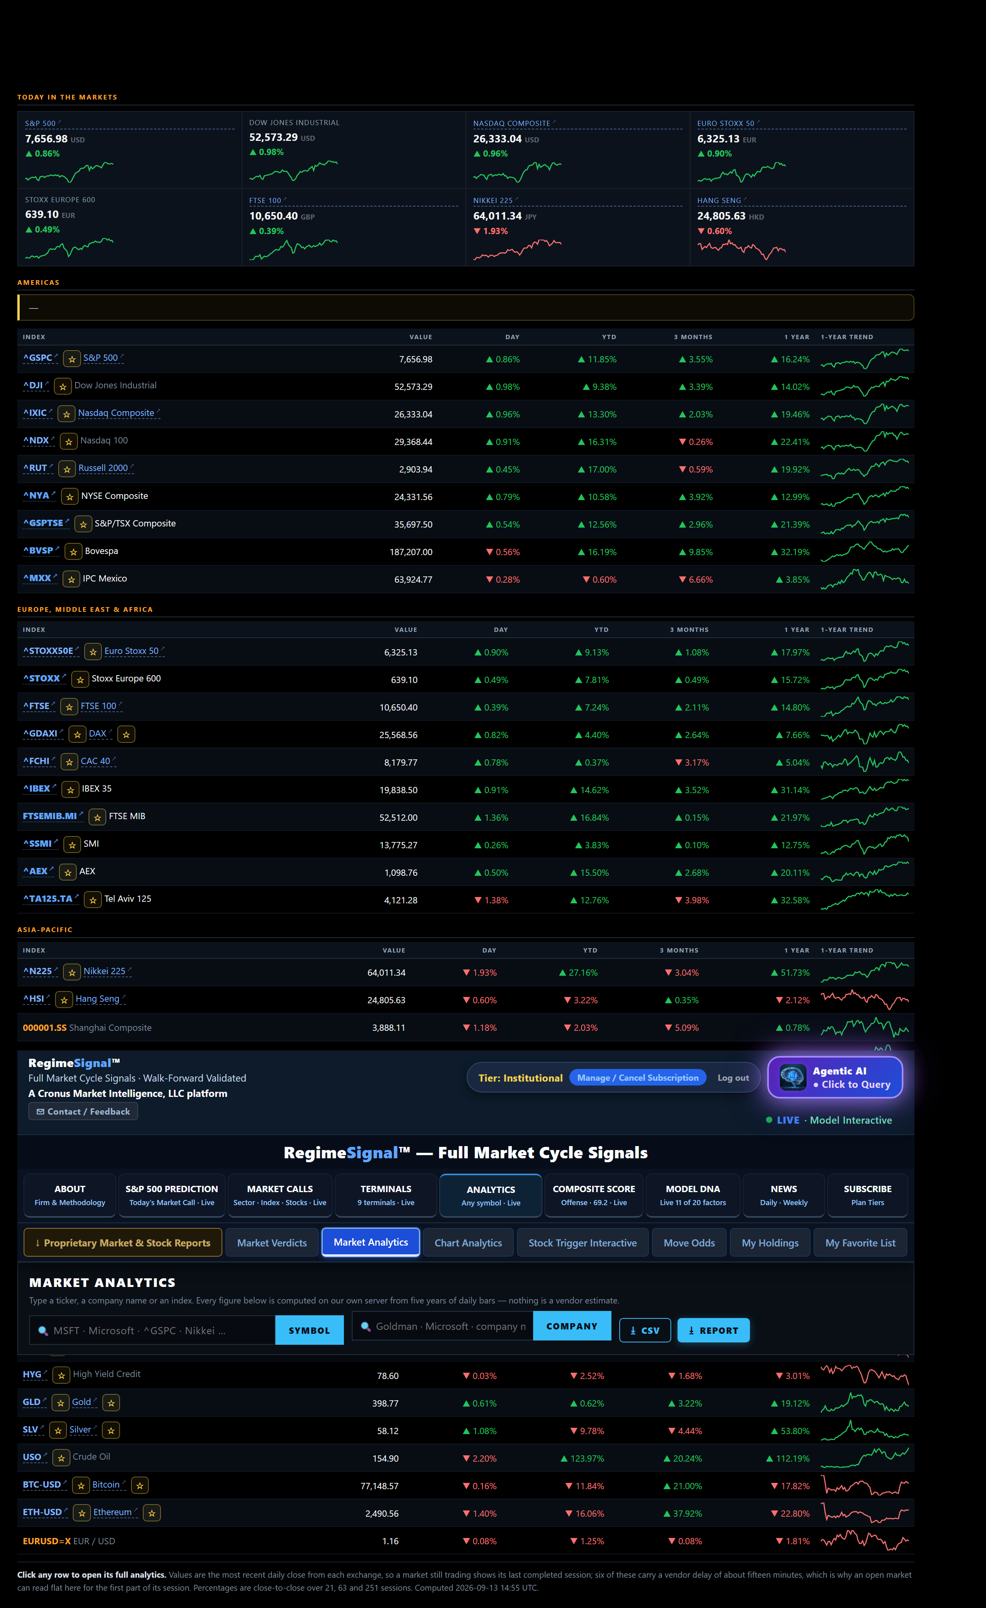The image size is (986, 1608).
Task: Switch to the S&P 500 PREDICTION tab
Action: click(172, 1195)
